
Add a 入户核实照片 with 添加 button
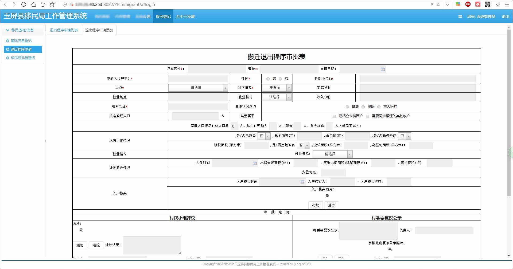[x=316, y=205]
